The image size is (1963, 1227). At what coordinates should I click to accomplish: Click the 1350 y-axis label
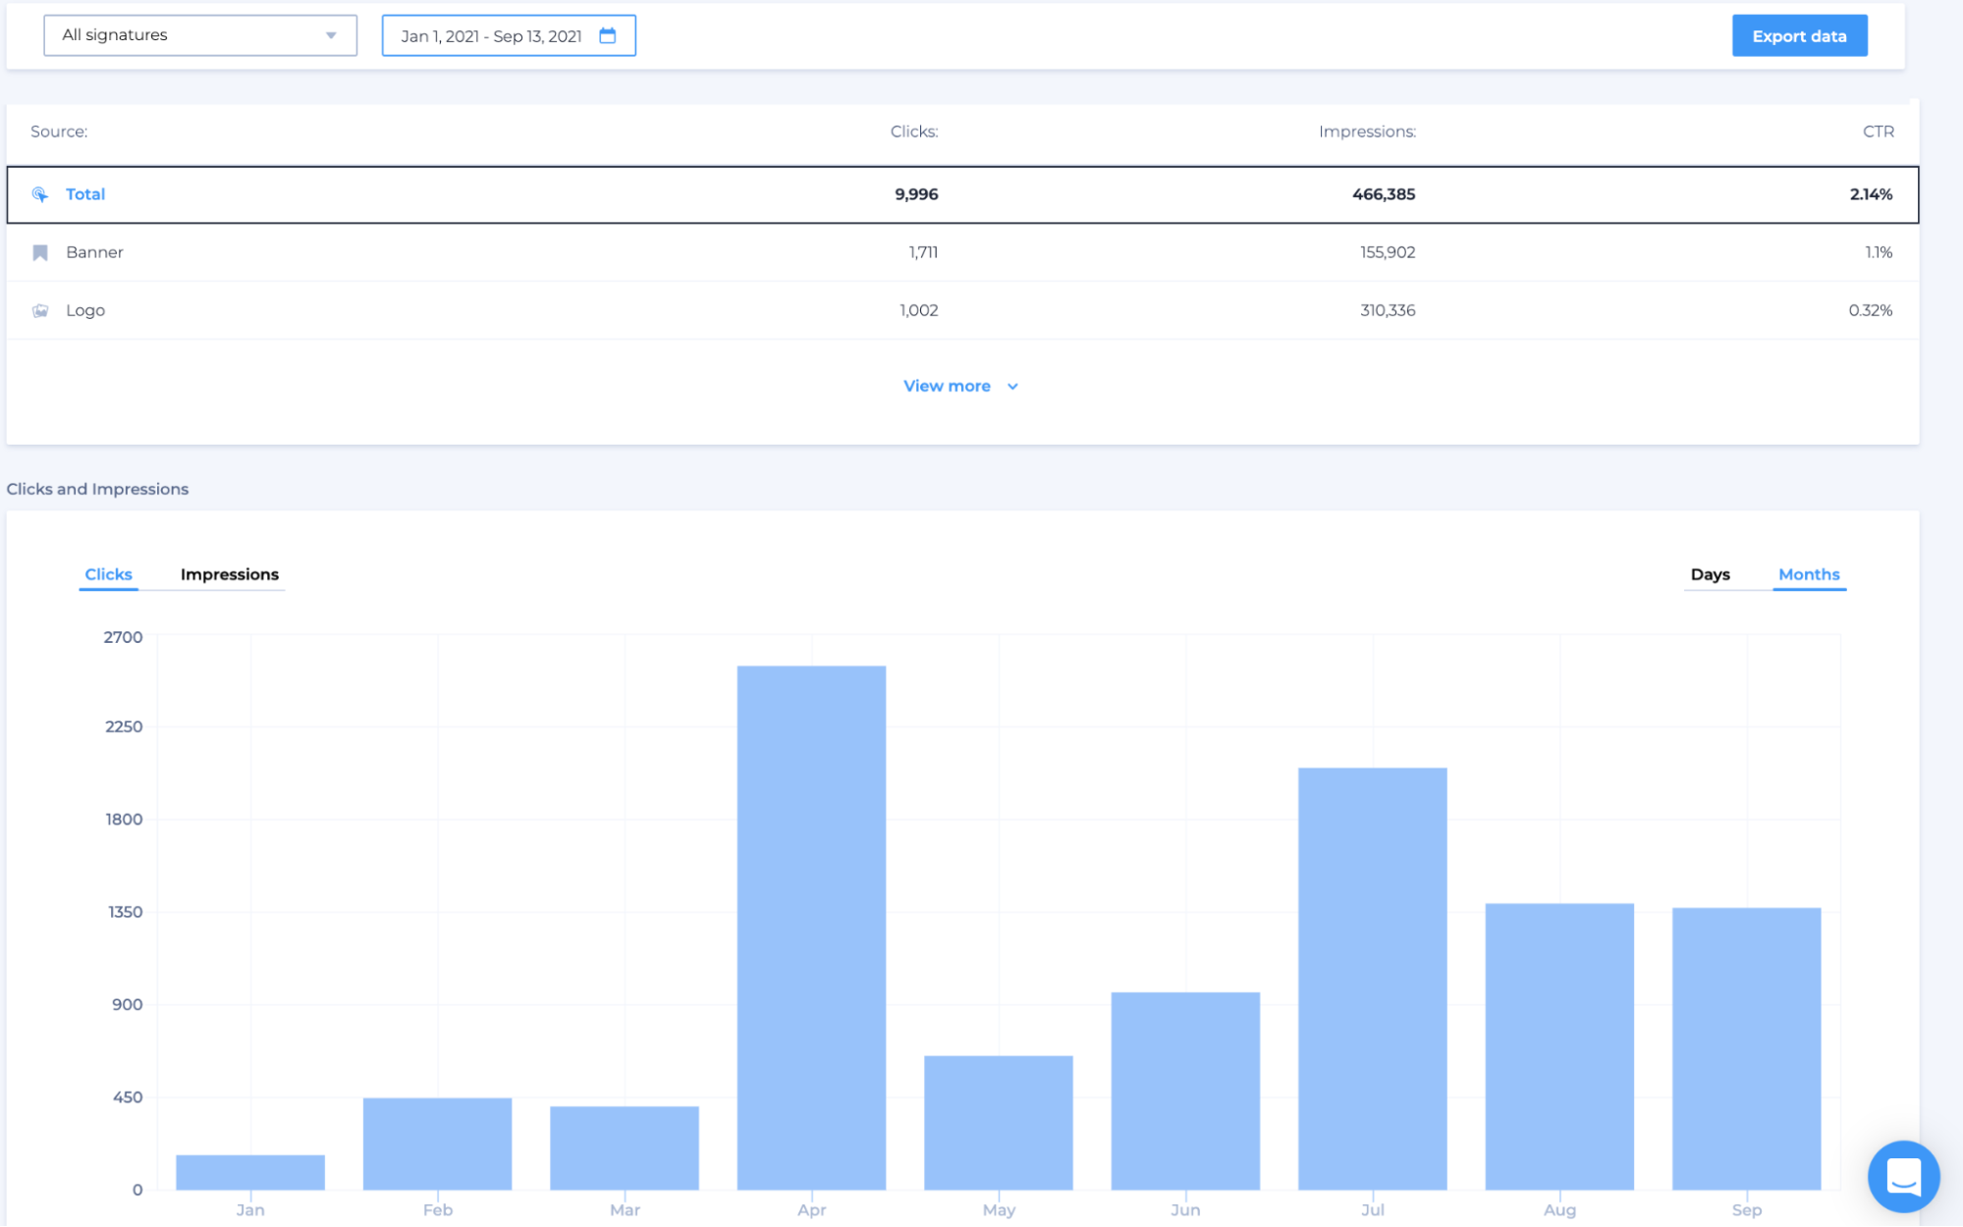point(125,912)
